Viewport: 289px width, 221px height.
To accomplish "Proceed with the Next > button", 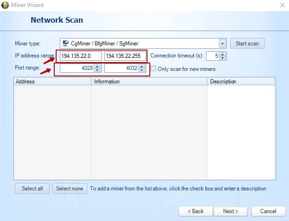I will click(231, 211).
